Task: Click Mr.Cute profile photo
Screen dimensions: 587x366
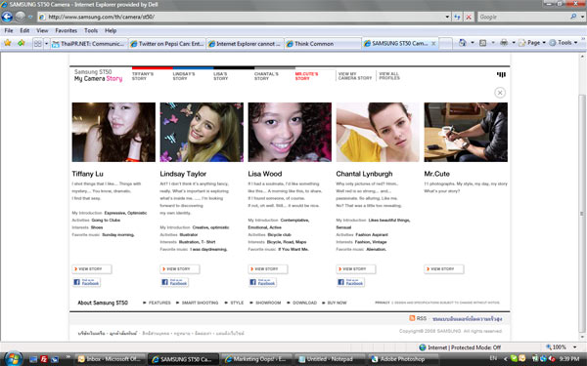Action: pyautogui.click(x=466, y=132)
